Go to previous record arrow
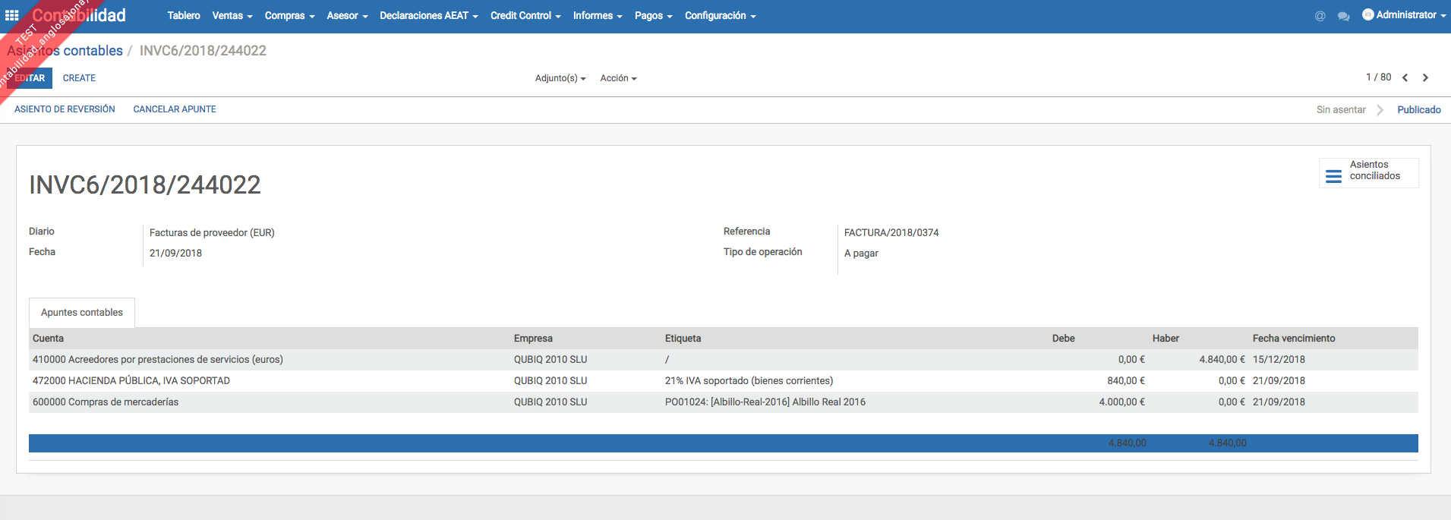1451x520 pixels. point(1405,77)
